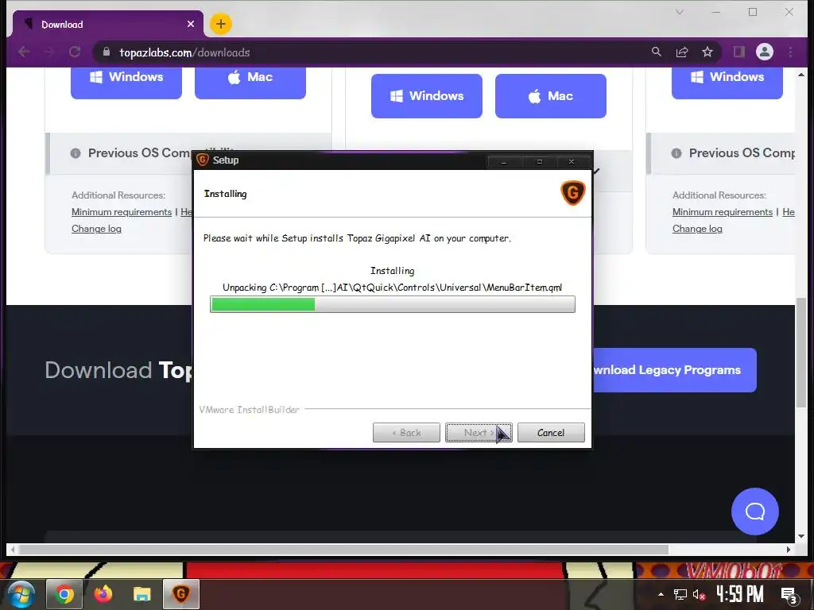This screenshot has width=814, height=610.
Task: Close the Download tab
Action: (x=191, y=24)
